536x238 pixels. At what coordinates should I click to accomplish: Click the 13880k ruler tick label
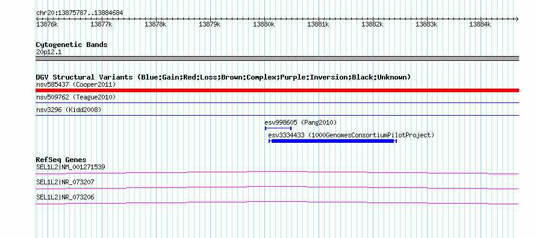pos(264,24)
